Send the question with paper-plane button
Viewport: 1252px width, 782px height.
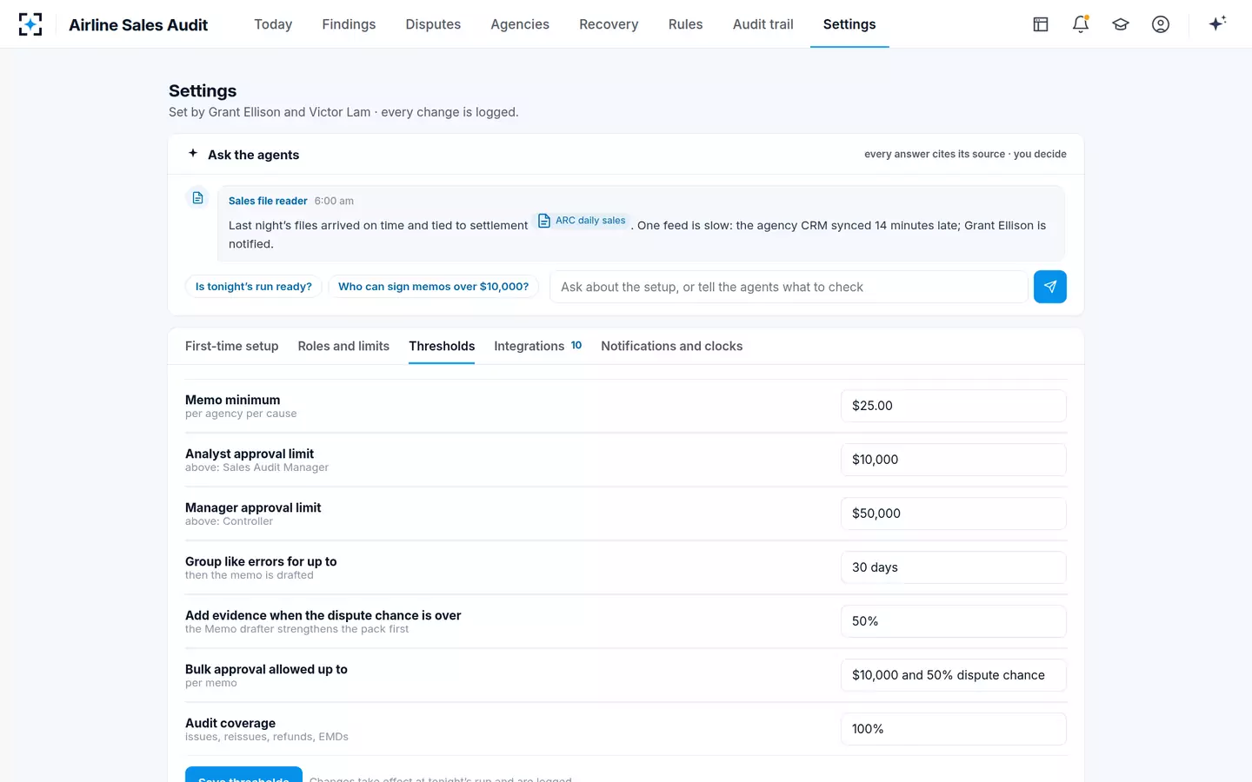(x=1050, y=287)
